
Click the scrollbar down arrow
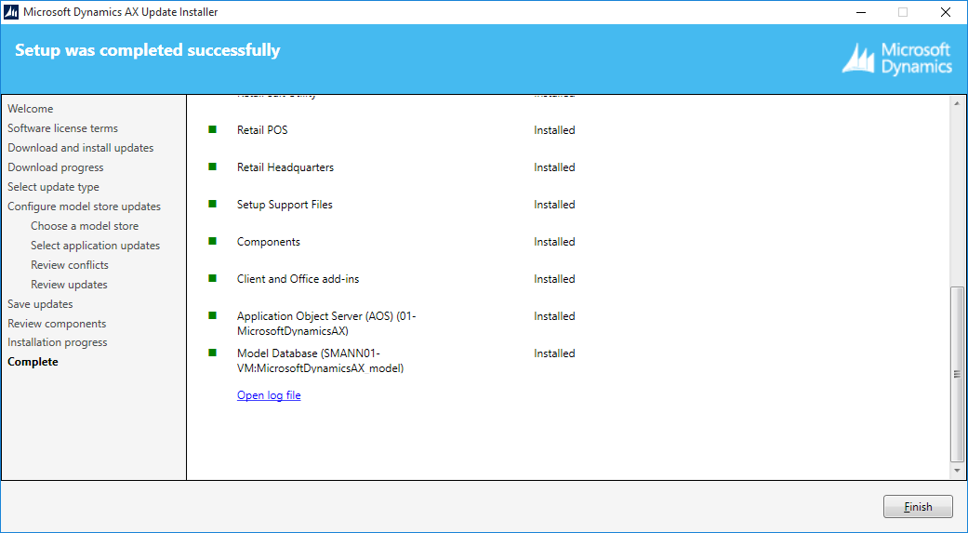957,472
